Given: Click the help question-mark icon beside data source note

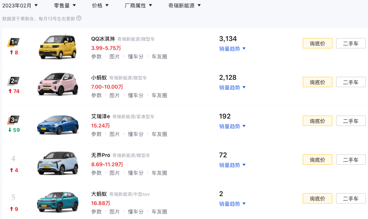Looking at the screenshot, I should pyautogui.click(x=79, y=18).
